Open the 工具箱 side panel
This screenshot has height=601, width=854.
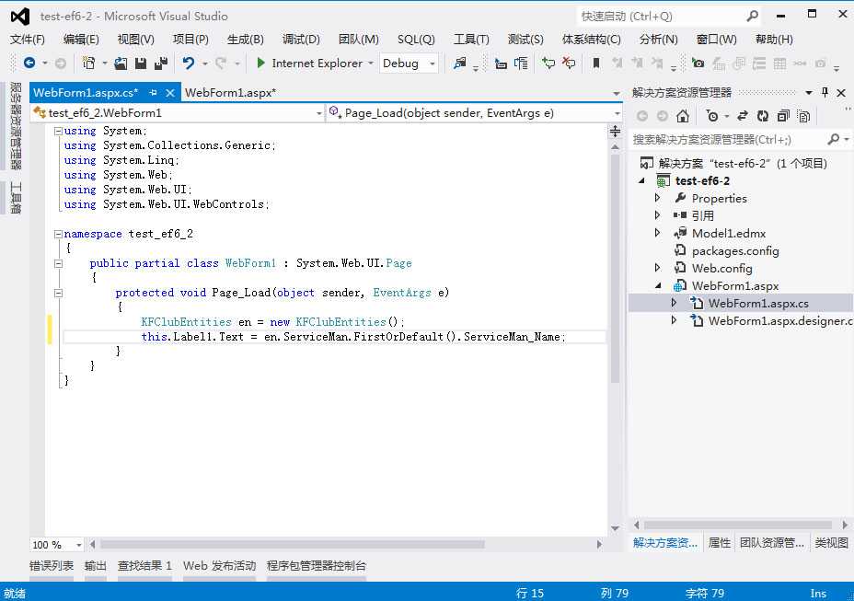16,197
